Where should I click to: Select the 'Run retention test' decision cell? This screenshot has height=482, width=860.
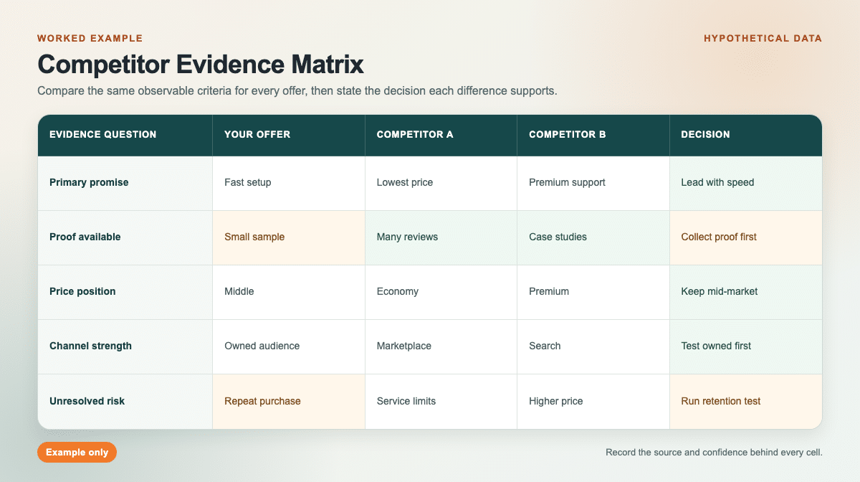746,402
